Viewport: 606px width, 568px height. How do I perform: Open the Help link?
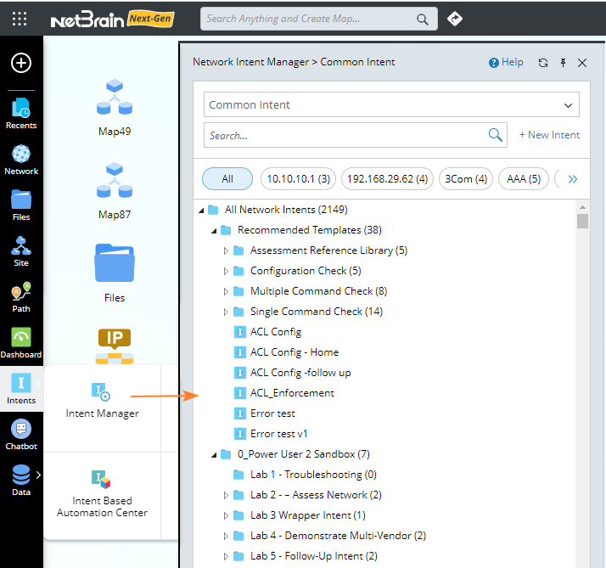click(506, 63)
